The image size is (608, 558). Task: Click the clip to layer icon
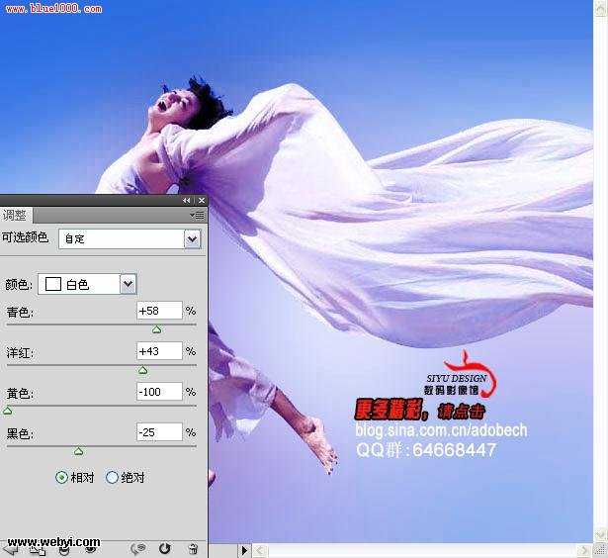[64, 549]
